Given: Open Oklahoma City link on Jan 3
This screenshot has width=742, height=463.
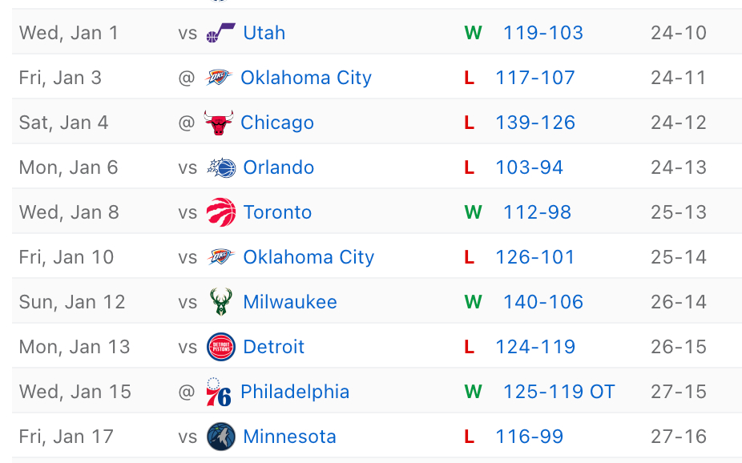Looking at the screenshot, I should (306, 78).
